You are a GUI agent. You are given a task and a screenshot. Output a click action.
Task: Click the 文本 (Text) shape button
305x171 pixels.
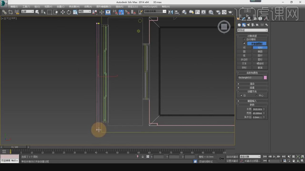244,64
